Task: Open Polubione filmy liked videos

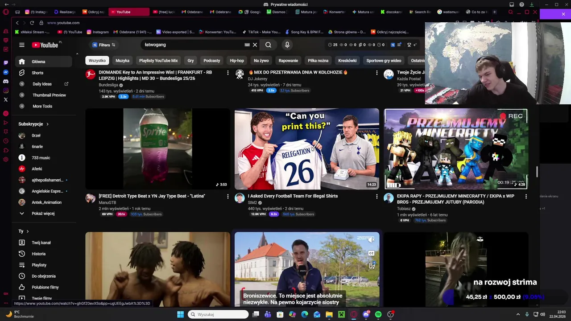Action: pyautogui.click(x=45, y=287)
